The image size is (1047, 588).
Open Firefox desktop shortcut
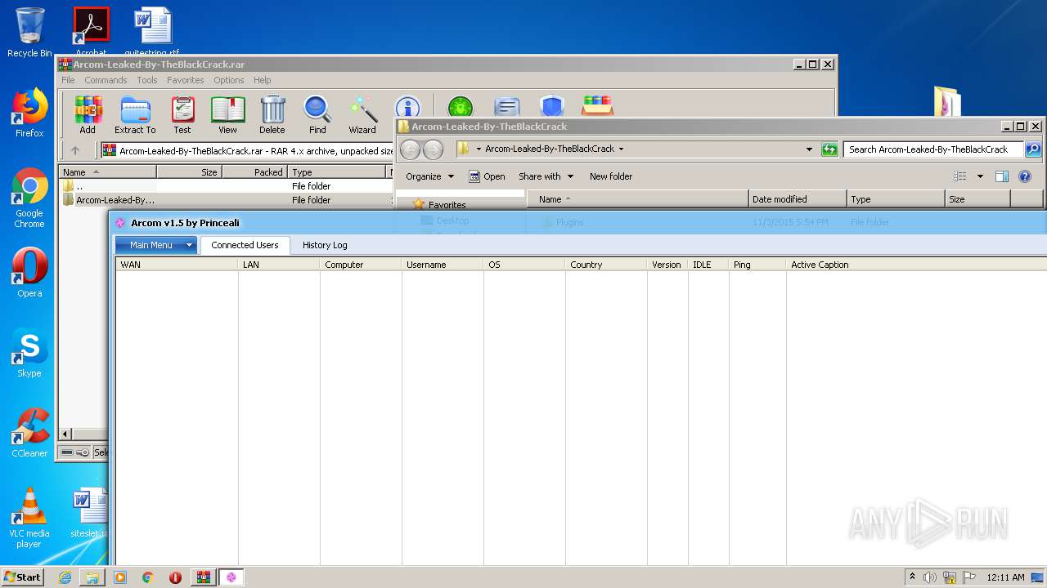coord(29,113)
